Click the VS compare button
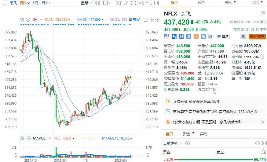The width and height of the screenshot is (267, 162). (141, 3)
